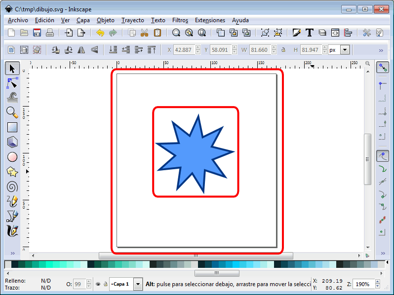Open the Archivo menu
Viewport: 394px width, 295px height.
click(x=18, y=20)
